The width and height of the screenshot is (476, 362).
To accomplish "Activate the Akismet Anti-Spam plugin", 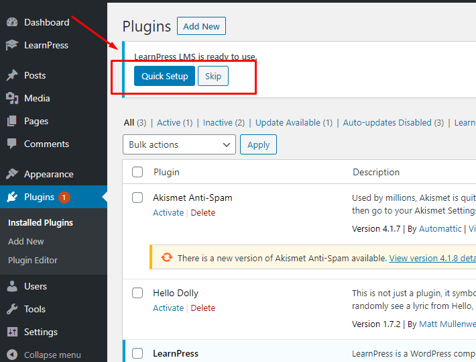I will [168, 213].
